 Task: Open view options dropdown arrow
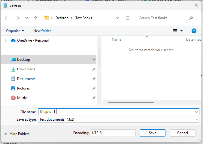(181, 31)
